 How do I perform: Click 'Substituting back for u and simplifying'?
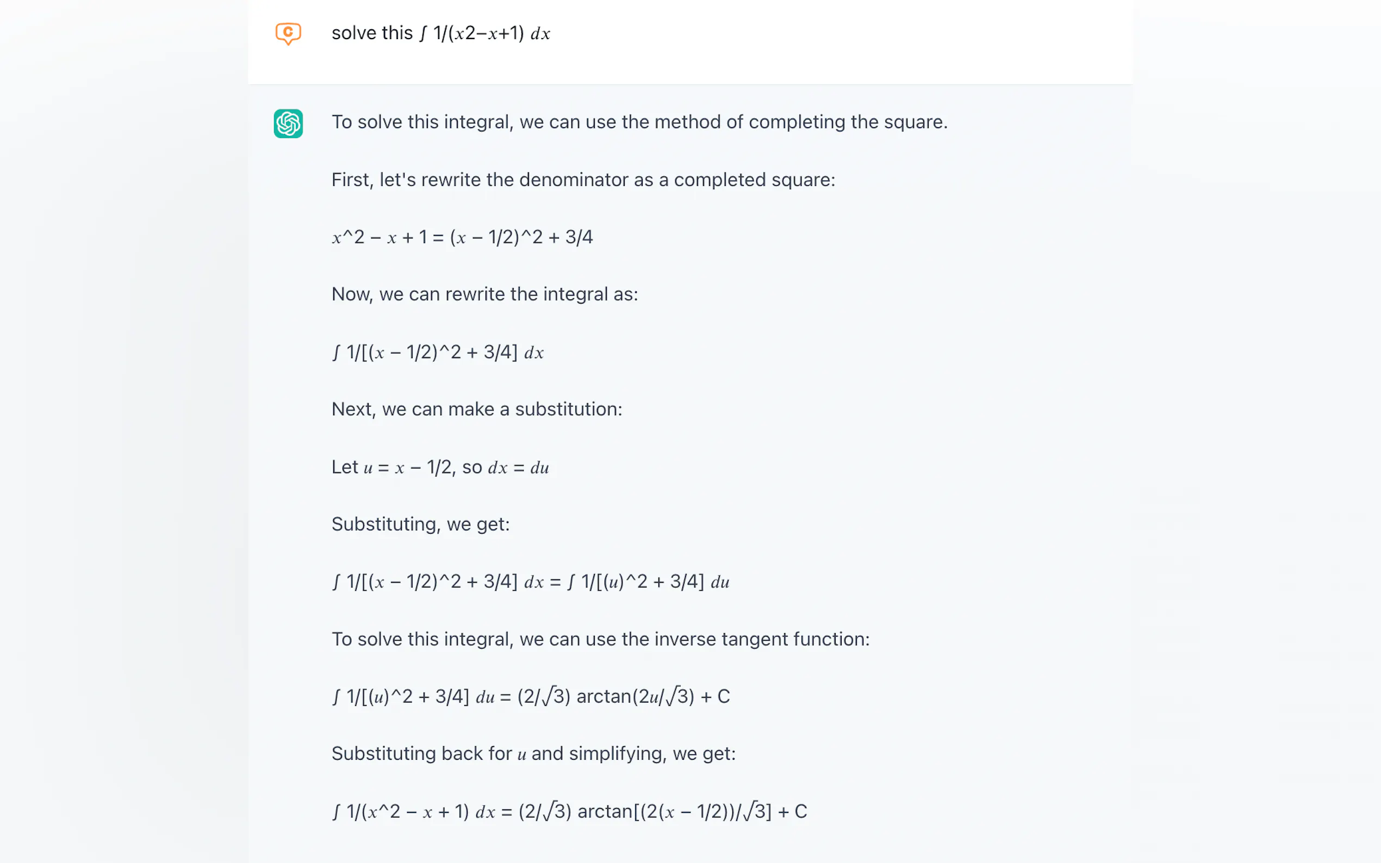tap(533, 754)
